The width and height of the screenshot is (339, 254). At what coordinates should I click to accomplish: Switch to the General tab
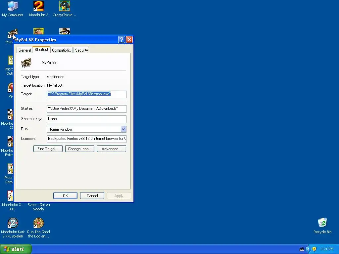click(24, 50)
